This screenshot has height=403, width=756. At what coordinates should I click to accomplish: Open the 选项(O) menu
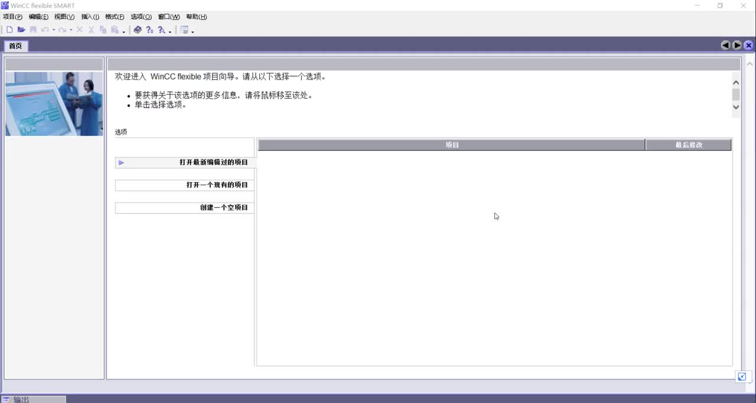point(141,17)
